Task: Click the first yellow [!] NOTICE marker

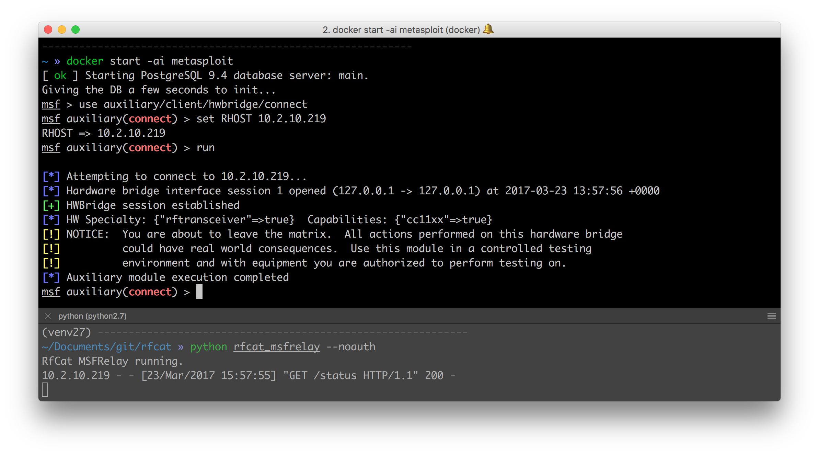Action: (x=51, y=234)
